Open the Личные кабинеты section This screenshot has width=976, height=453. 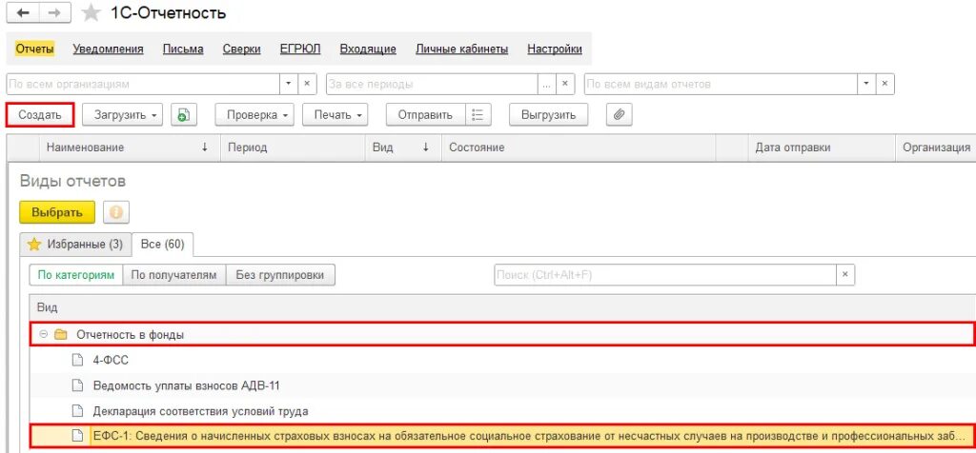[x=462, y=49]
